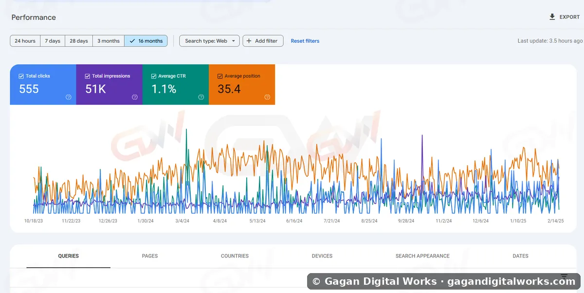Click the Last update: 3.5 hours ago text
The image size is (584, 293).
click(550, 41)
